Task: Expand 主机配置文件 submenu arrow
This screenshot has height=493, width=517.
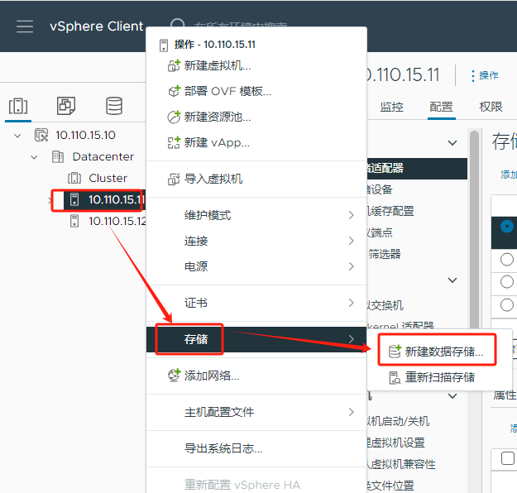Action: point(352,412)
